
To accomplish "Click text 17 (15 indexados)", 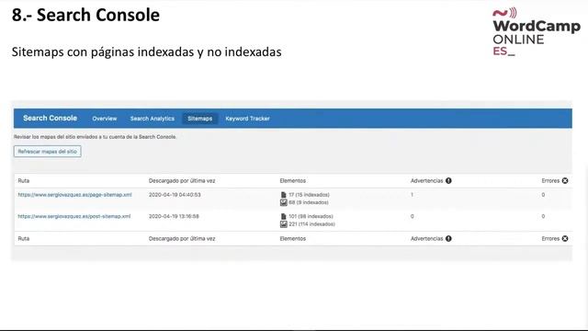I will coord(309,195).
